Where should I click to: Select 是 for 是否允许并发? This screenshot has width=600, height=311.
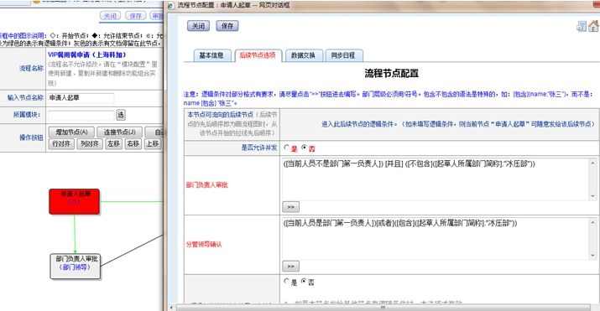click(287, 148)
